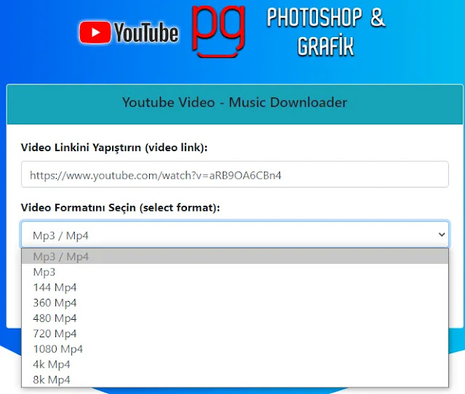Choose the 480 Mp4 option

pos(235,318)
